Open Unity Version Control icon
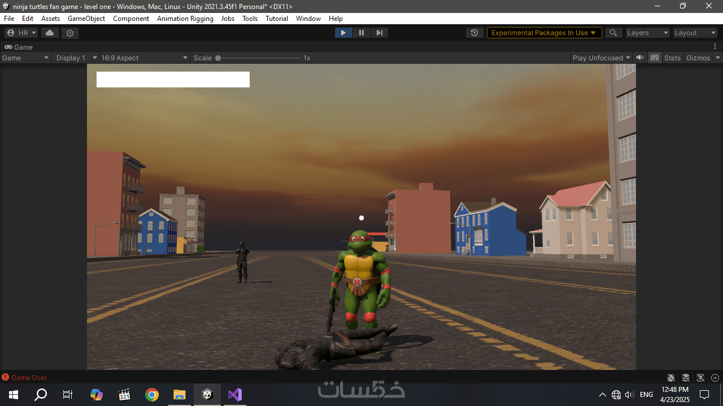 pos(70,33)
